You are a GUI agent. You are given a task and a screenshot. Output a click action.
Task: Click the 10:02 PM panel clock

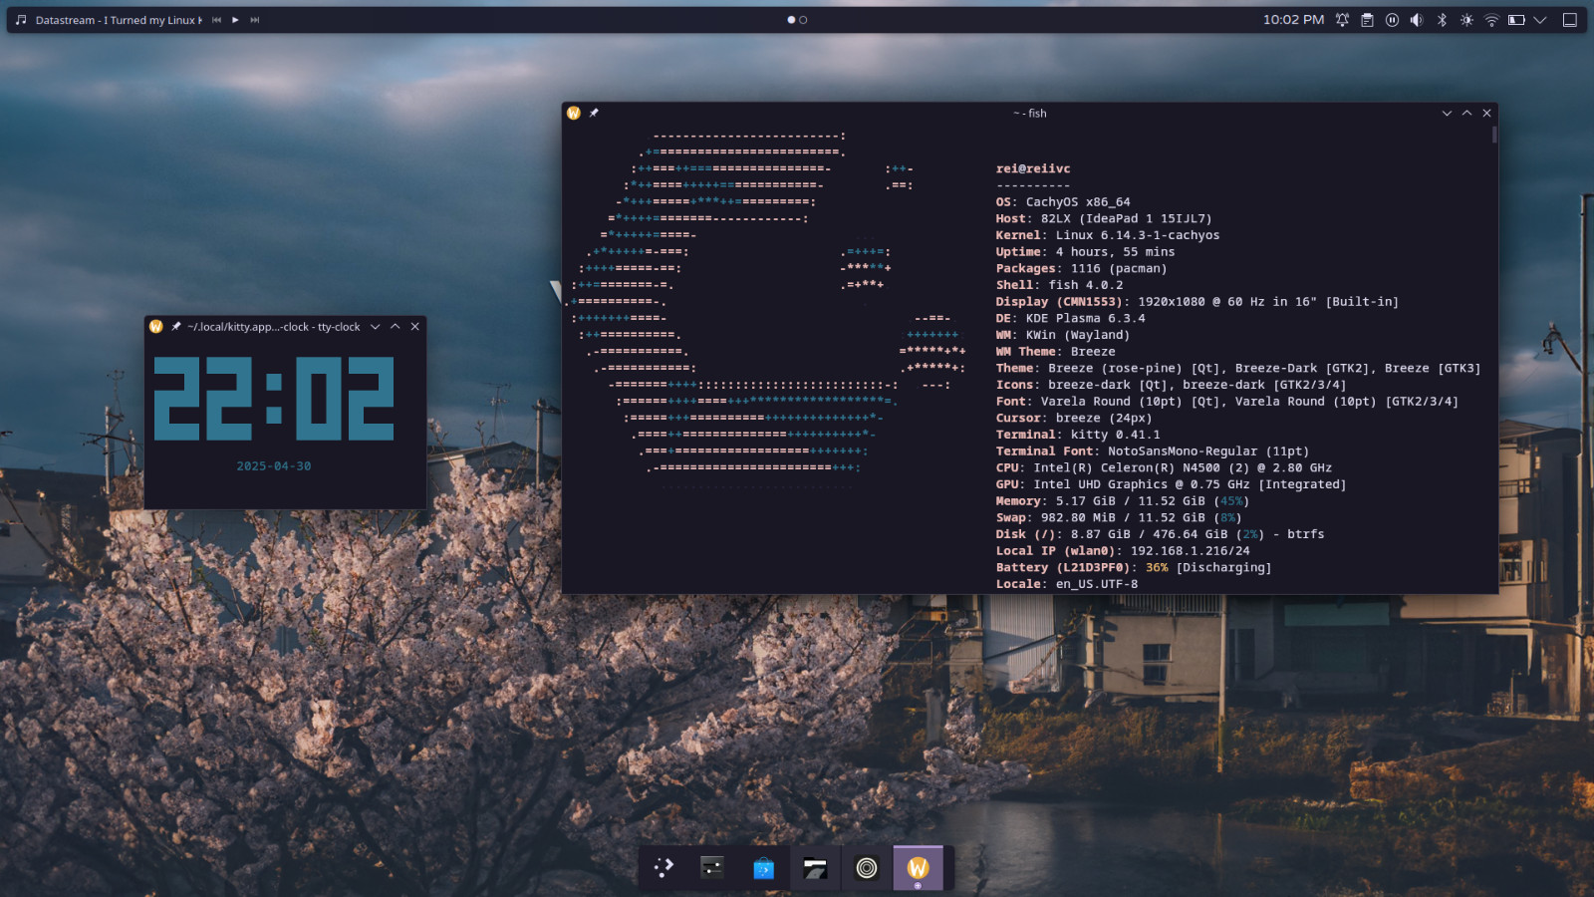click(1293, 20)
